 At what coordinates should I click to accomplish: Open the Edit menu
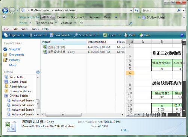[x=15, y=29]
